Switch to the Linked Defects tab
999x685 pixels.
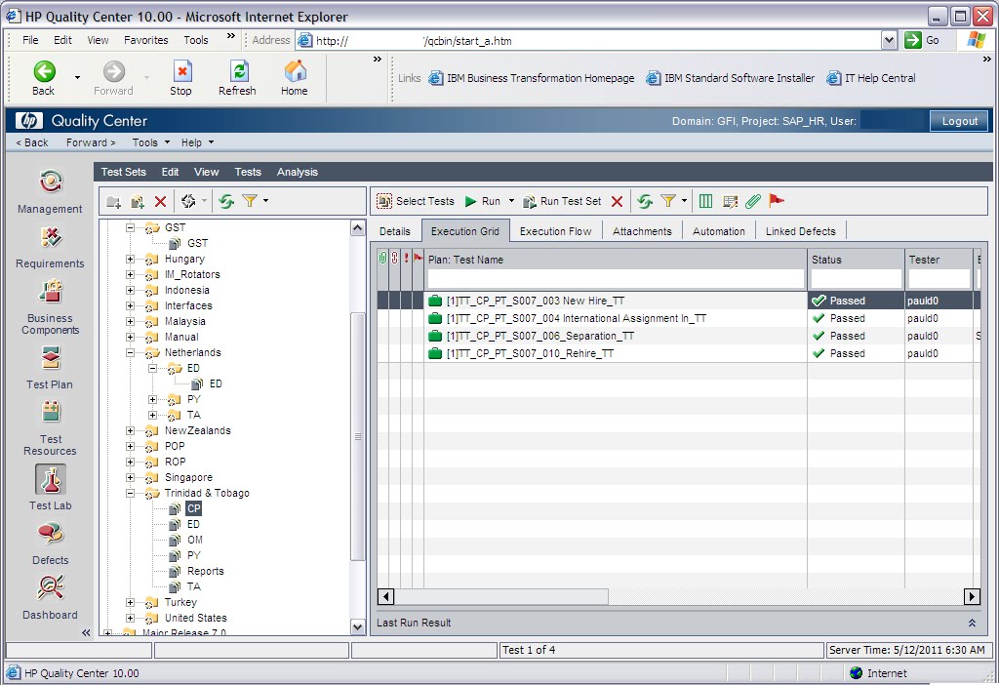800,231
